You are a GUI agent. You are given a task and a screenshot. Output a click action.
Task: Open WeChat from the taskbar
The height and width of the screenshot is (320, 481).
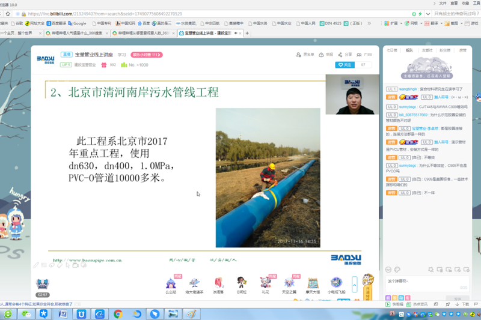26,314
